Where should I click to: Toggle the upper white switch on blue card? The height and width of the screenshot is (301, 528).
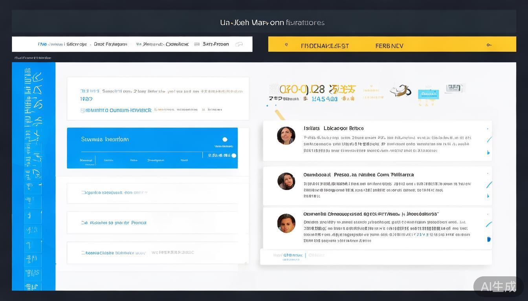(225, 139)
